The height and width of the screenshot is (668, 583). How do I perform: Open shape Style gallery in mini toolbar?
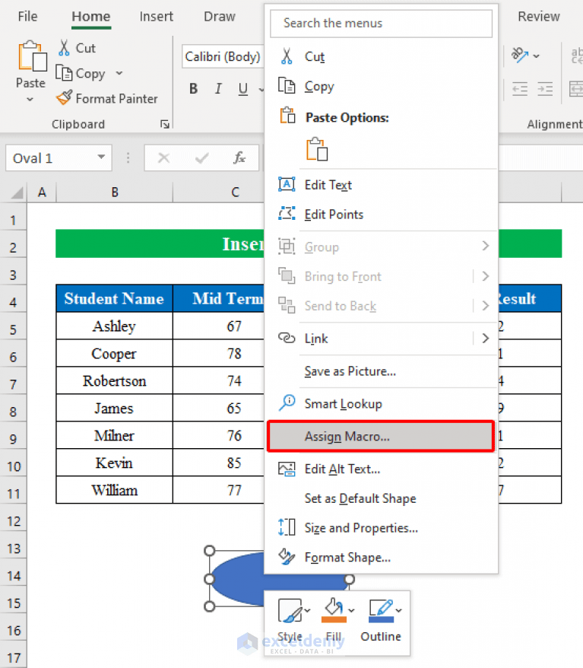(290, 610)
